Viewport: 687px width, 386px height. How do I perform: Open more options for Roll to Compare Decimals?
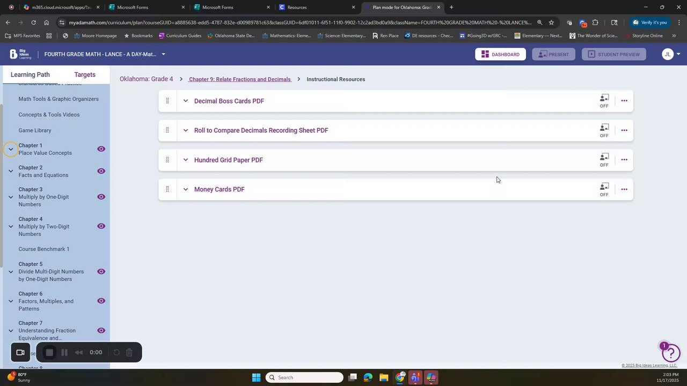[x=624, y=130]
